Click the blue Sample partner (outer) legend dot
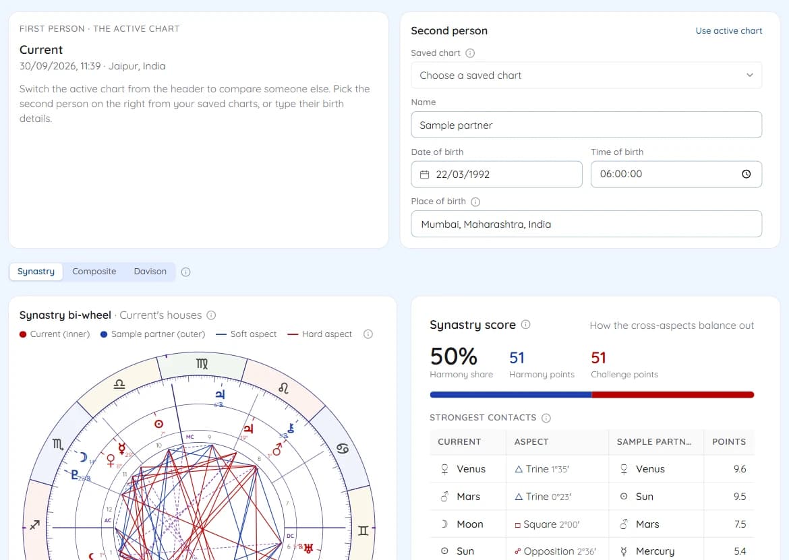 click(x=104, y=334)
